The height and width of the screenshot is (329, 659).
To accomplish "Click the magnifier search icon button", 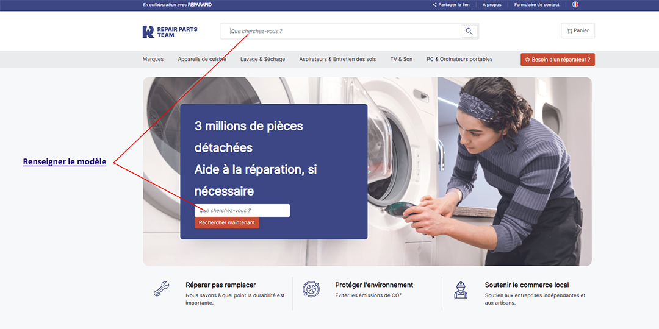I will coord(469,31).
